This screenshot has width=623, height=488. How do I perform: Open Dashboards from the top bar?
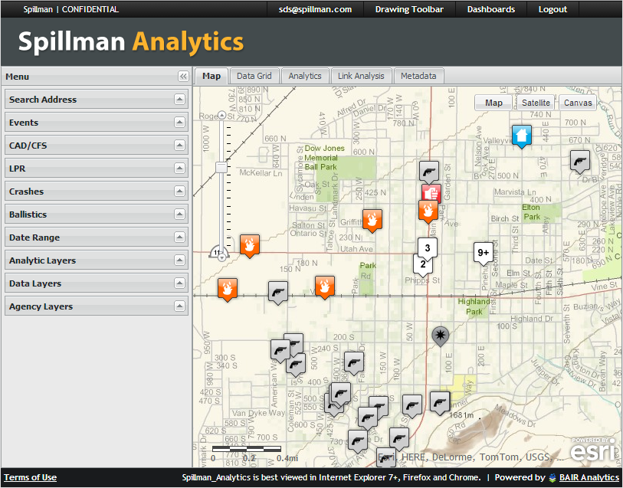[491, 9]
